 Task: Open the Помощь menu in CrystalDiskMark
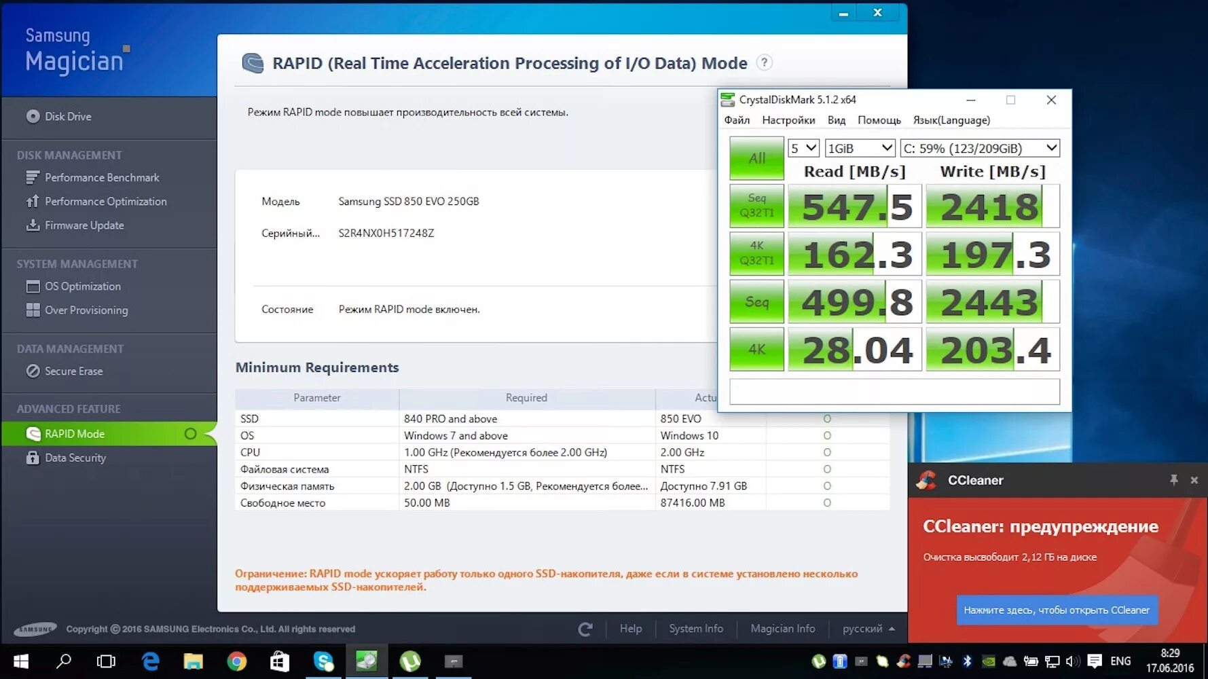pos(879,120)
